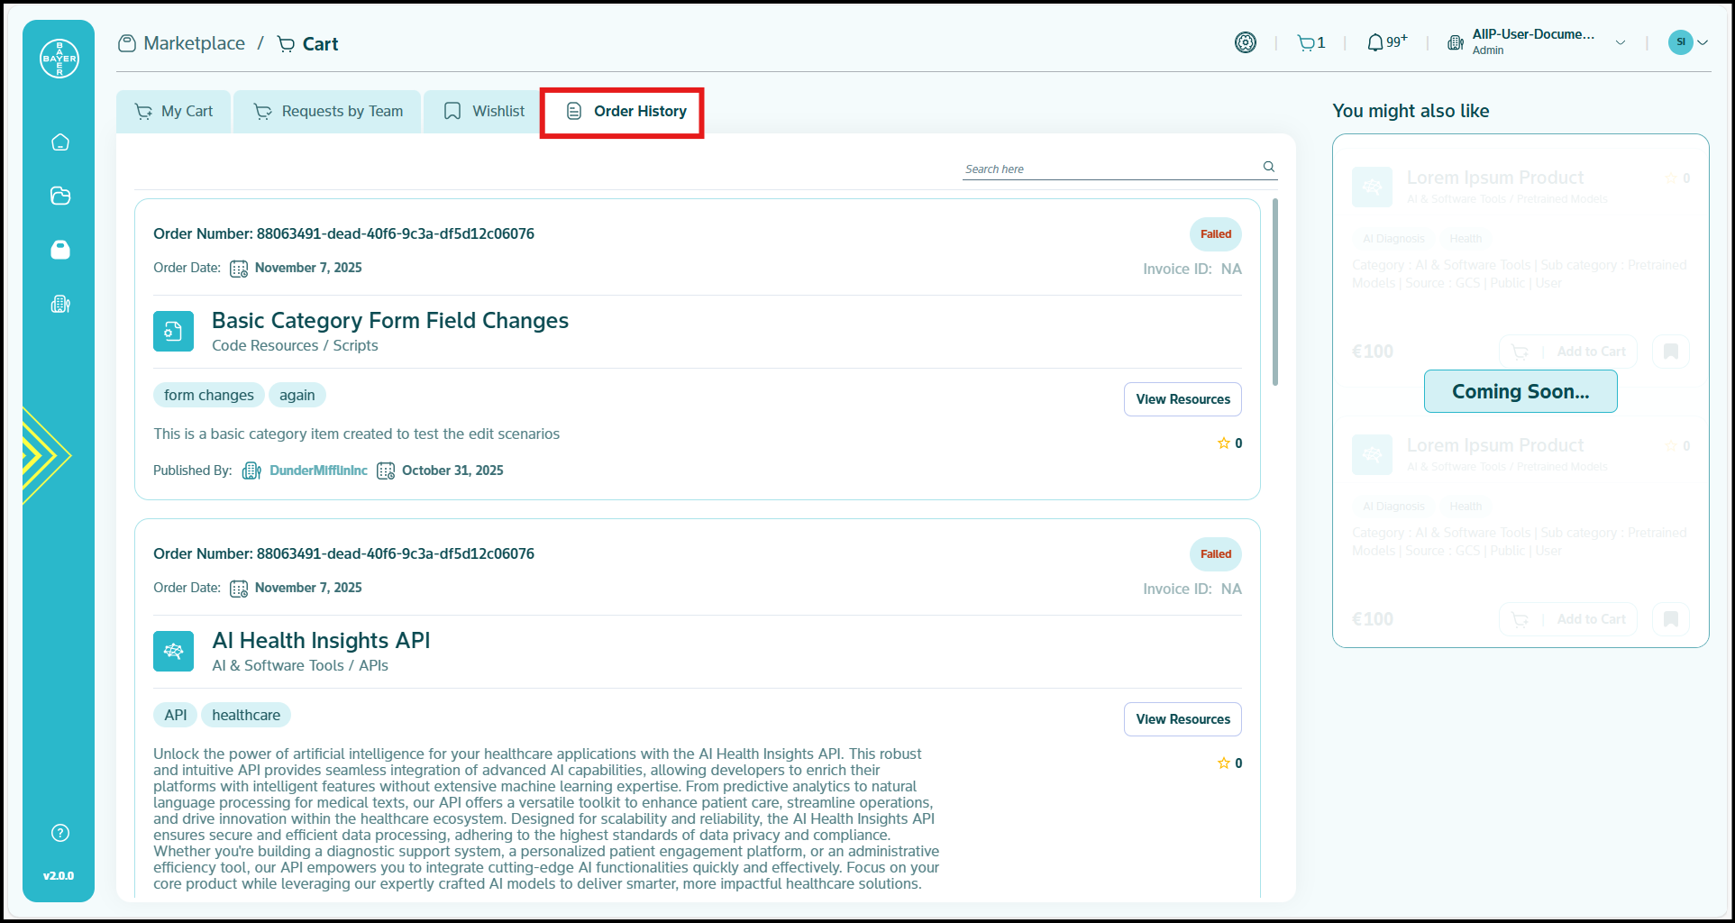Switch to the My Cart tab
The width and height of the screenshot is (1735, 923).
174,112
